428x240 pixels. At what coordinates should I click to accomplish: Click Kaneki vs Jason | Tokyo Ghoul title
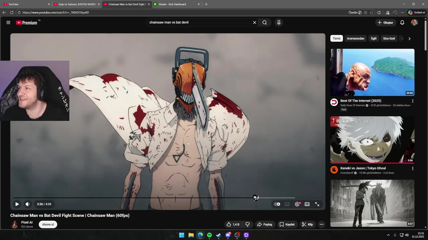363,168
